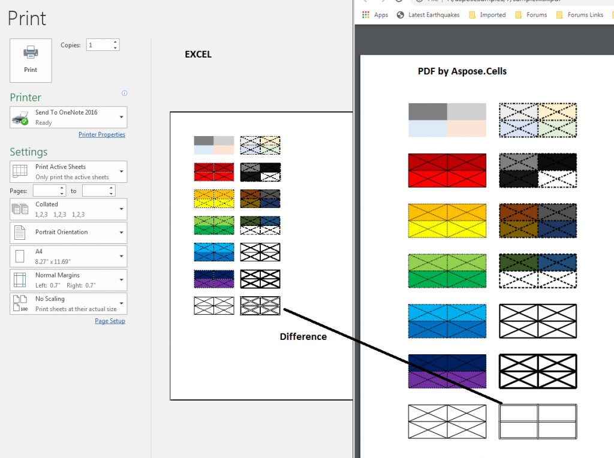The image size is (614, 458).
Task: Open the Printer Properties link
Action: [x=102, y=134]
